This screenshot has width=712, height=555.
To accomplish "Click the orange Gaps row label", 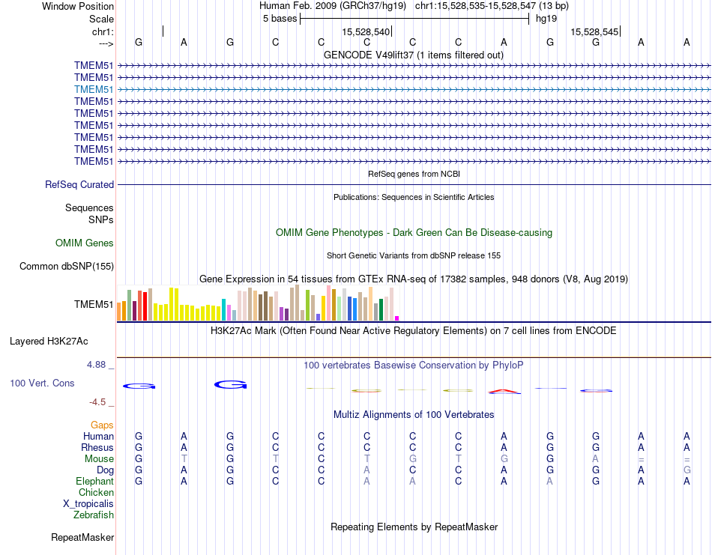I will (x=102, y=425).
